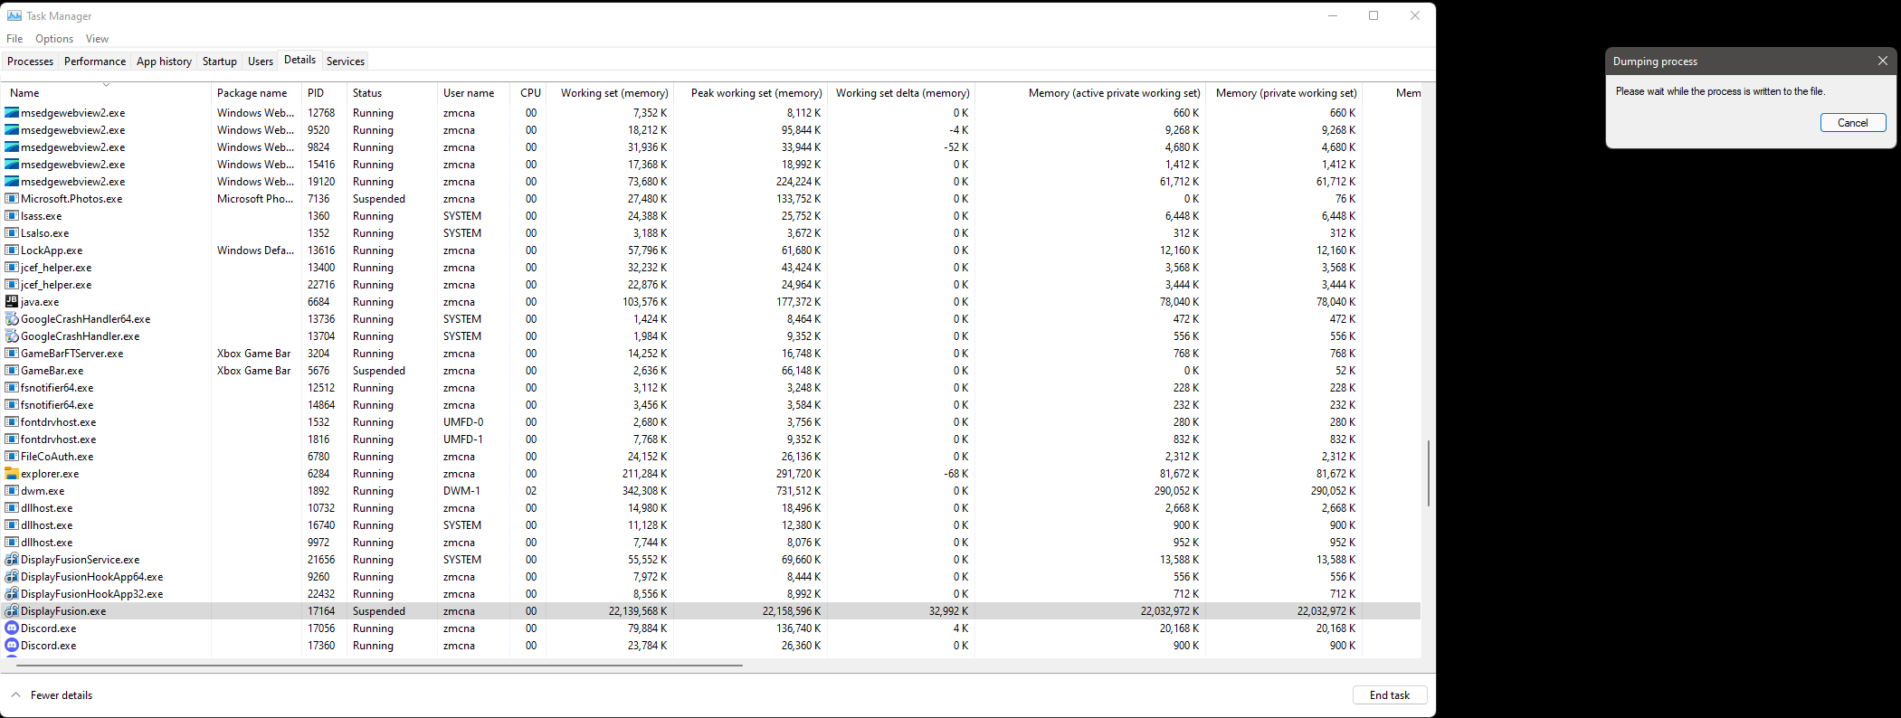Open the Options menu
This screenshot has width=1901, height=718.
(x=54, y=39)
